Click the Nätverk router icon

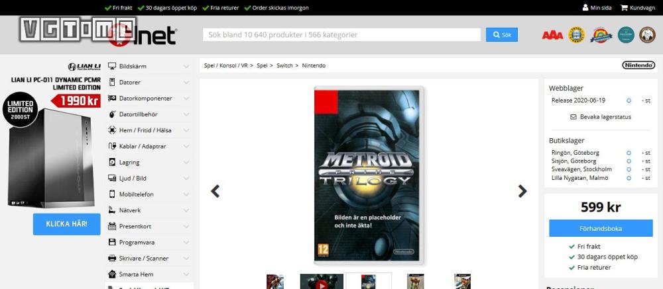point(112,210)
